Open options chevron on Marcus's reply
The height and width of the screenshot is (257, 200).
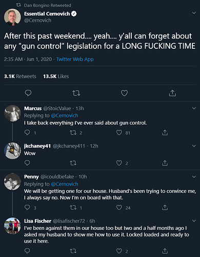point(194,108)
